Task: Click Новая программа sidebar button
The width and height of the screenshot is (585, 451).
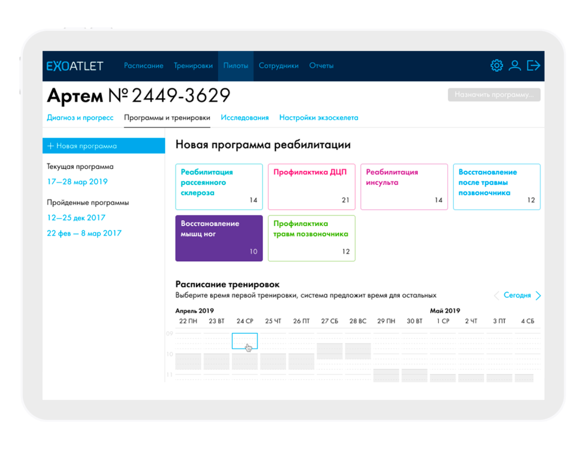Action: coord(104,146)
